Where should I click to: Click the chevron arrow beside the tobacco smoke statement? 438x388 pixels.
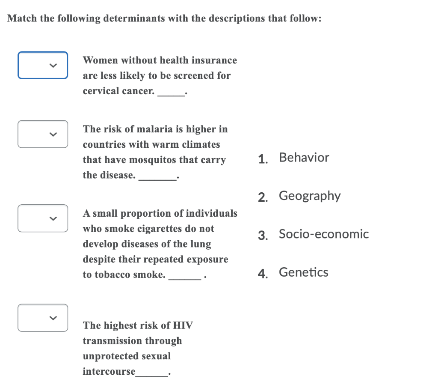tap(53, 218)
